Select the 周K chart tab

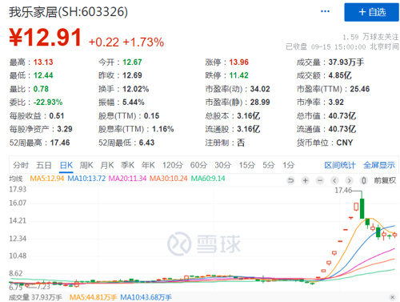point(86,165)
